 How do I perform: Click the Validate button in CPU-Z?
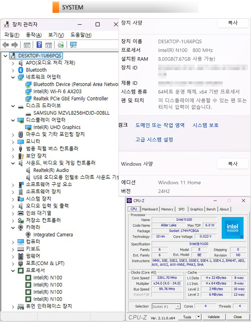pos(214,317)
